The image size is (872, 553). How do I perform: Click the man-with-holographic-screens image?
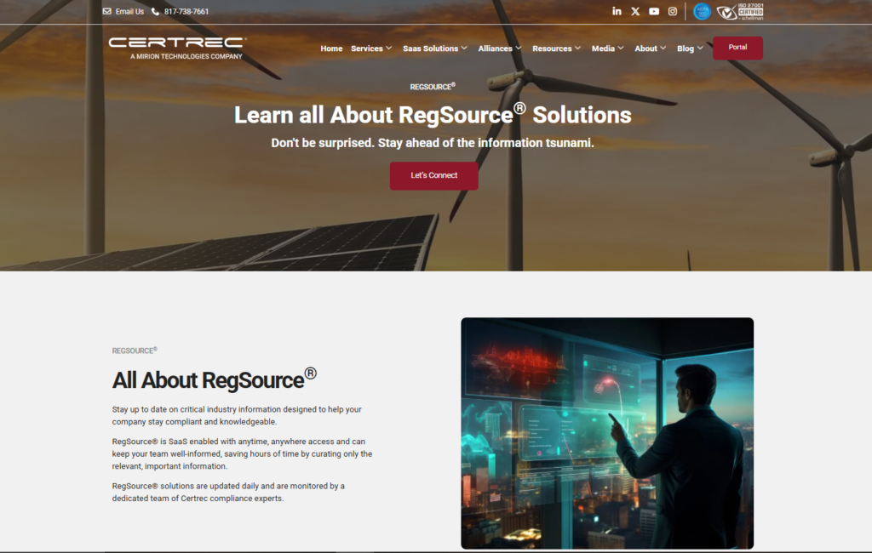tap(607, 433)
